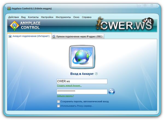Enable "Сохранить пароль, автоматический вход" checkbox

pyautogui.click(x=58, y=101)
